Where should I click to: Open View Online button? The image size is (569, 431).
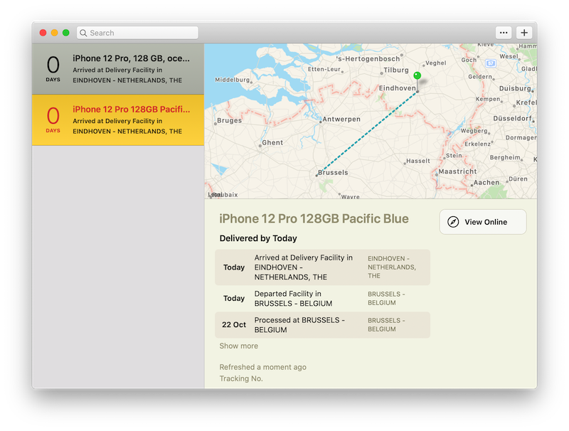point(483,222)
